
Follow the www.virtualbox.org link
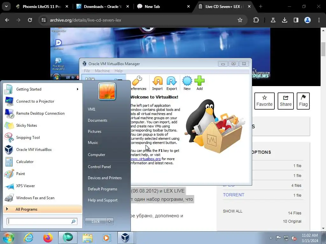[145, 159]
